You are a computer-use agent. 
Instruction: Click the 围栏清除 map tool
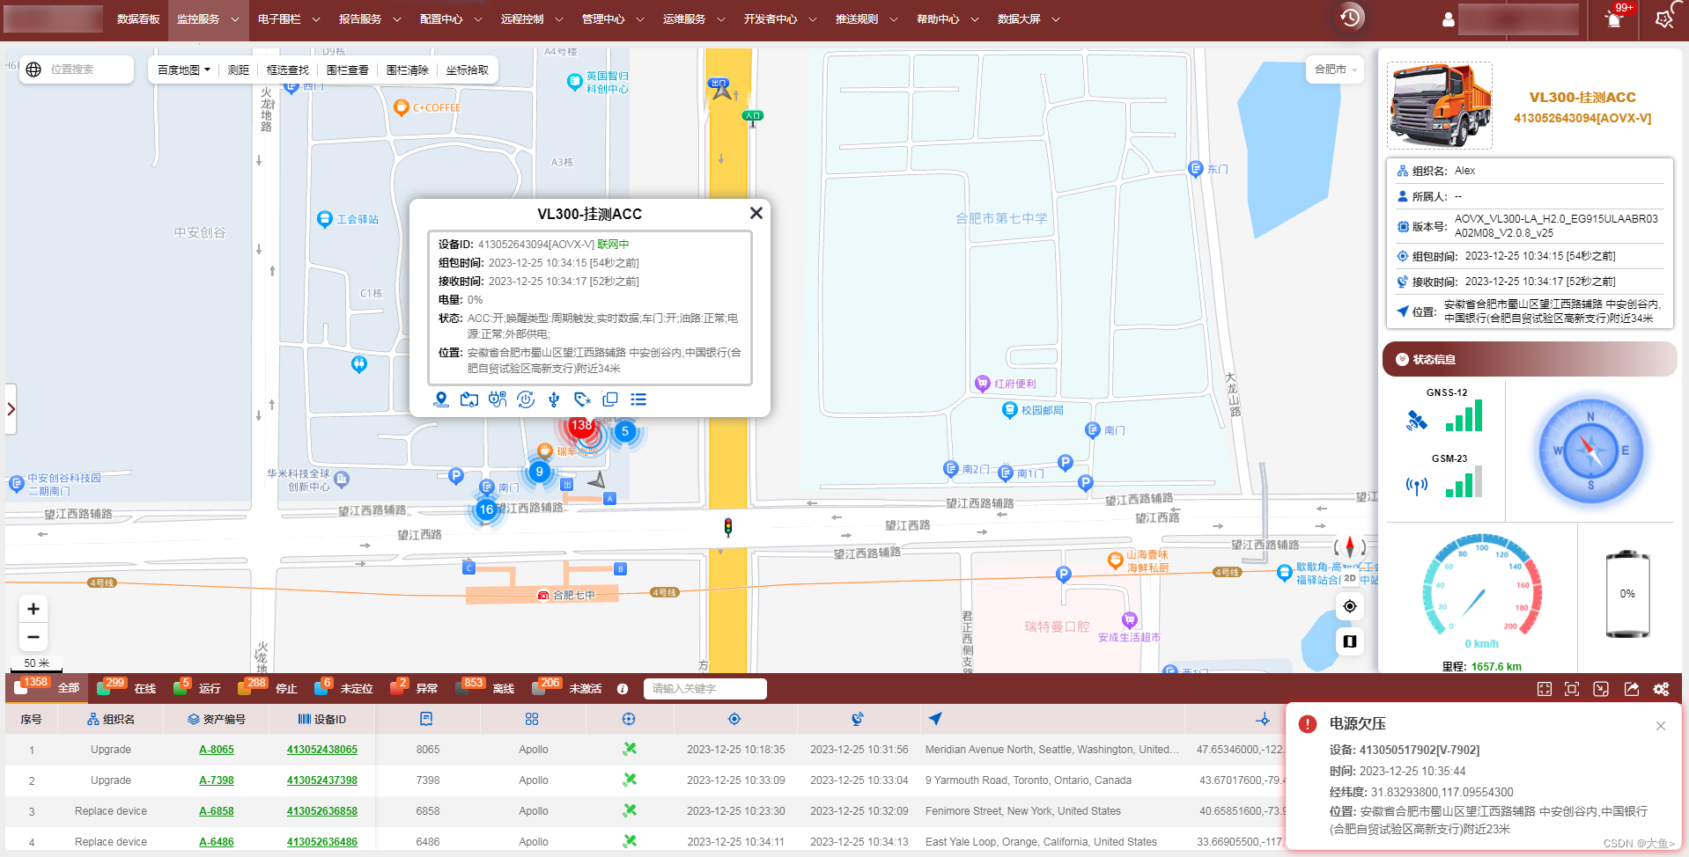click(x=408, y=70)
